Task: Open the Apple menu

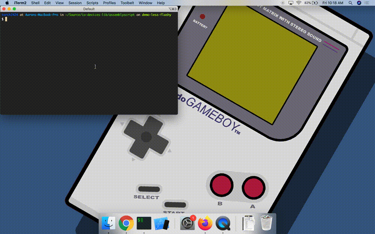Action: pos(7,3)
